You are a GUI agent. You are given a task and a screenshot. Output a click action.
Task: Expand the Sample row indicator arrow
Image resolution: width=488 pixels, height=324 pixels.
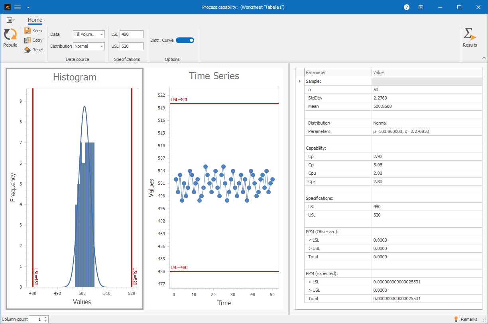click(299, 81)
